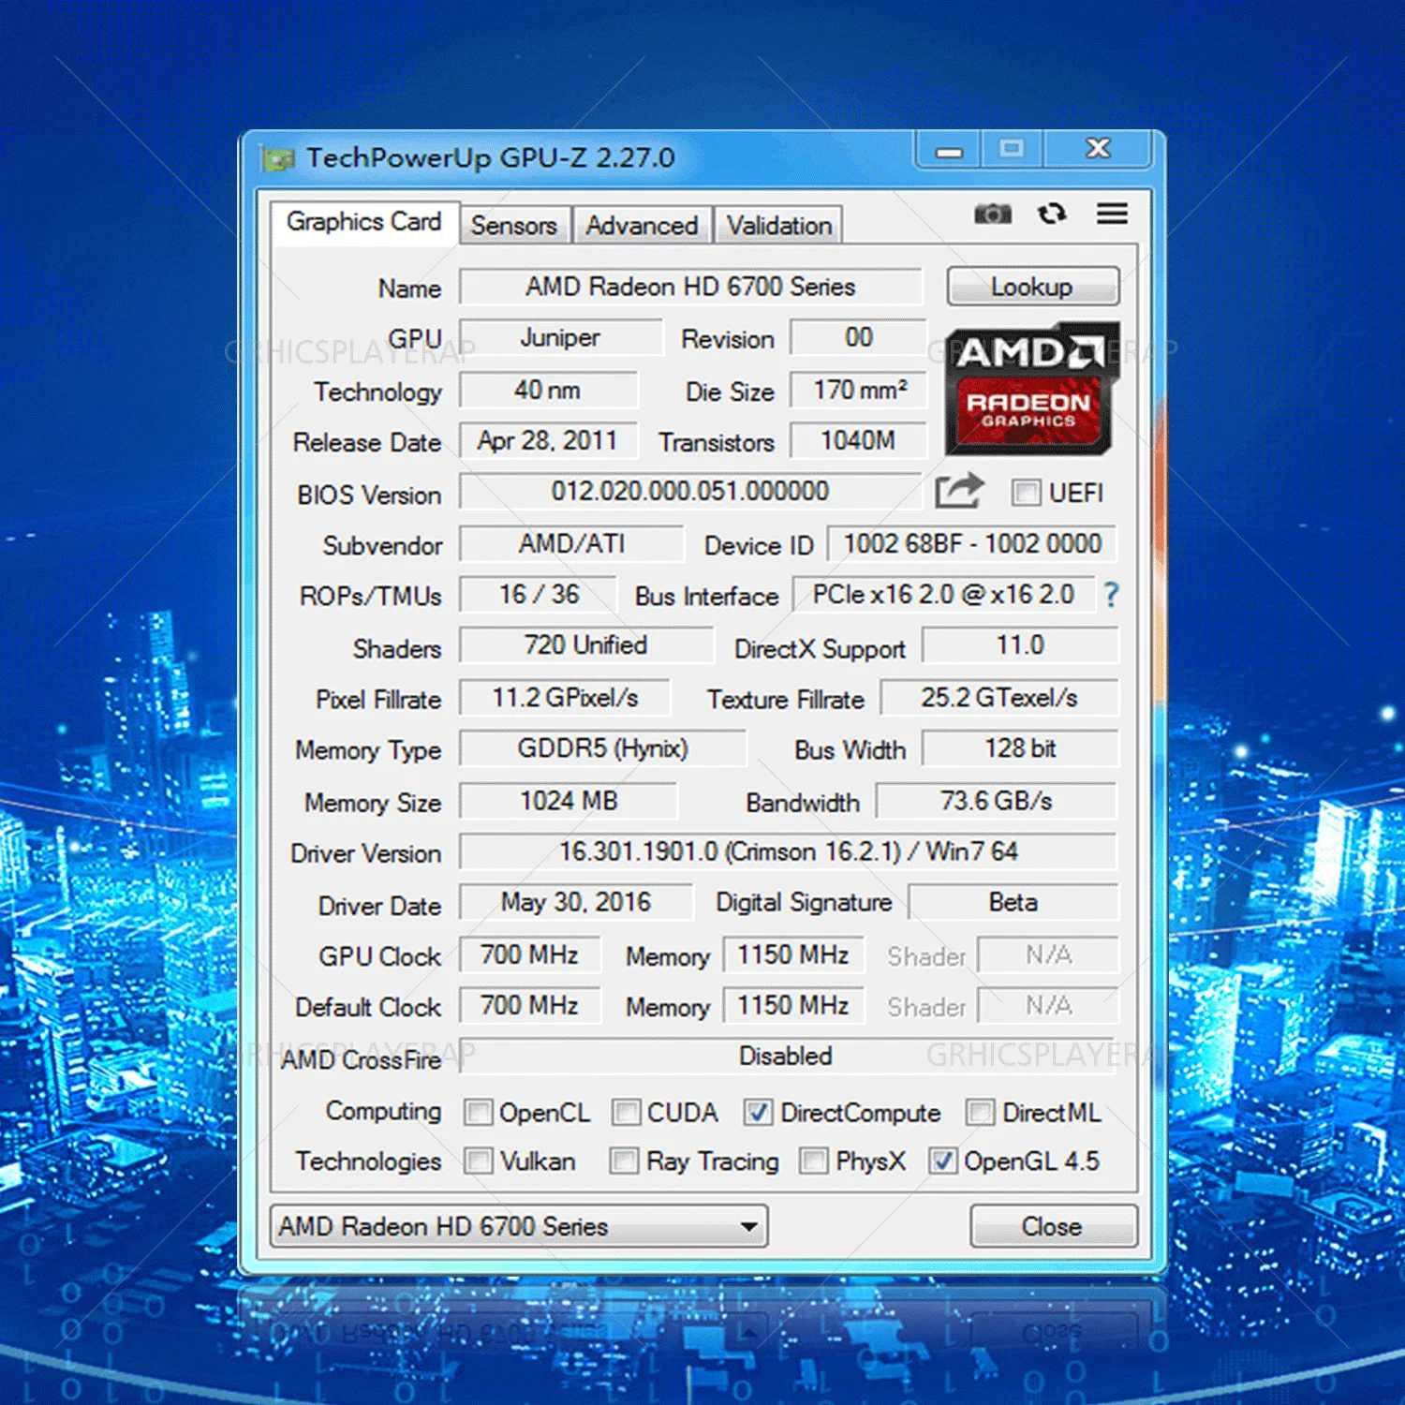Toggle the DirectCompute checkbox
Screen dimensions: 1405x1405
pos(758,1113)
